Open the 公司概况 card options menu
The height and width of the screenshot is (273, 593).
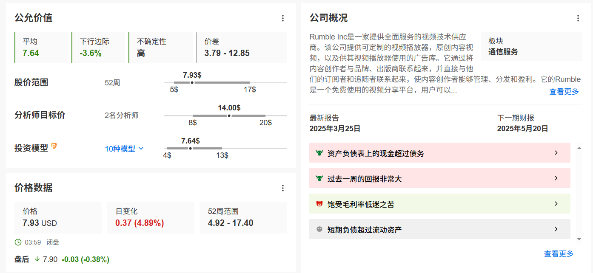[578, 18]
